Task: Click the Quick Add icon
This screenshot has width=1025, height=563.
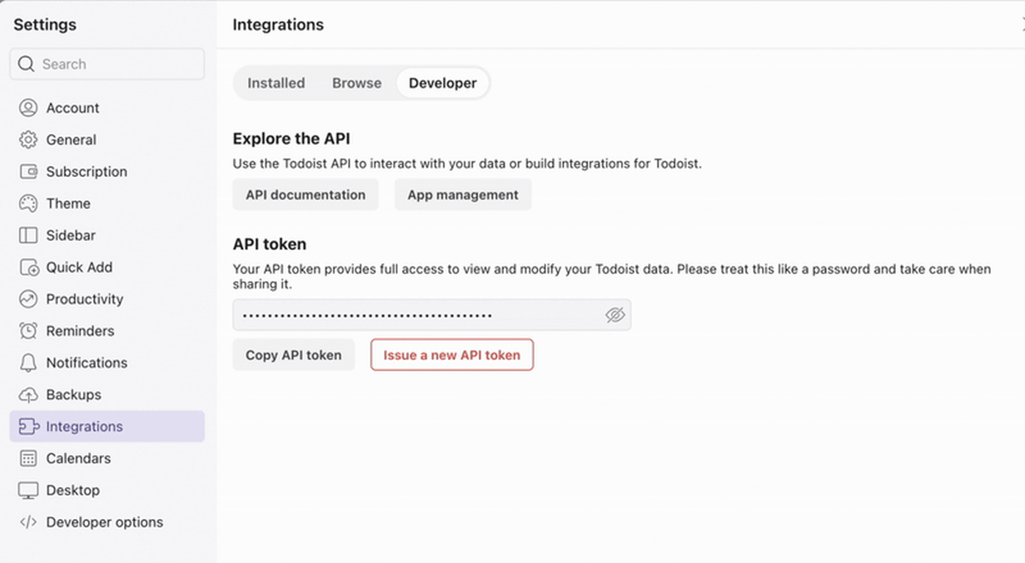Action: (29, 267)
